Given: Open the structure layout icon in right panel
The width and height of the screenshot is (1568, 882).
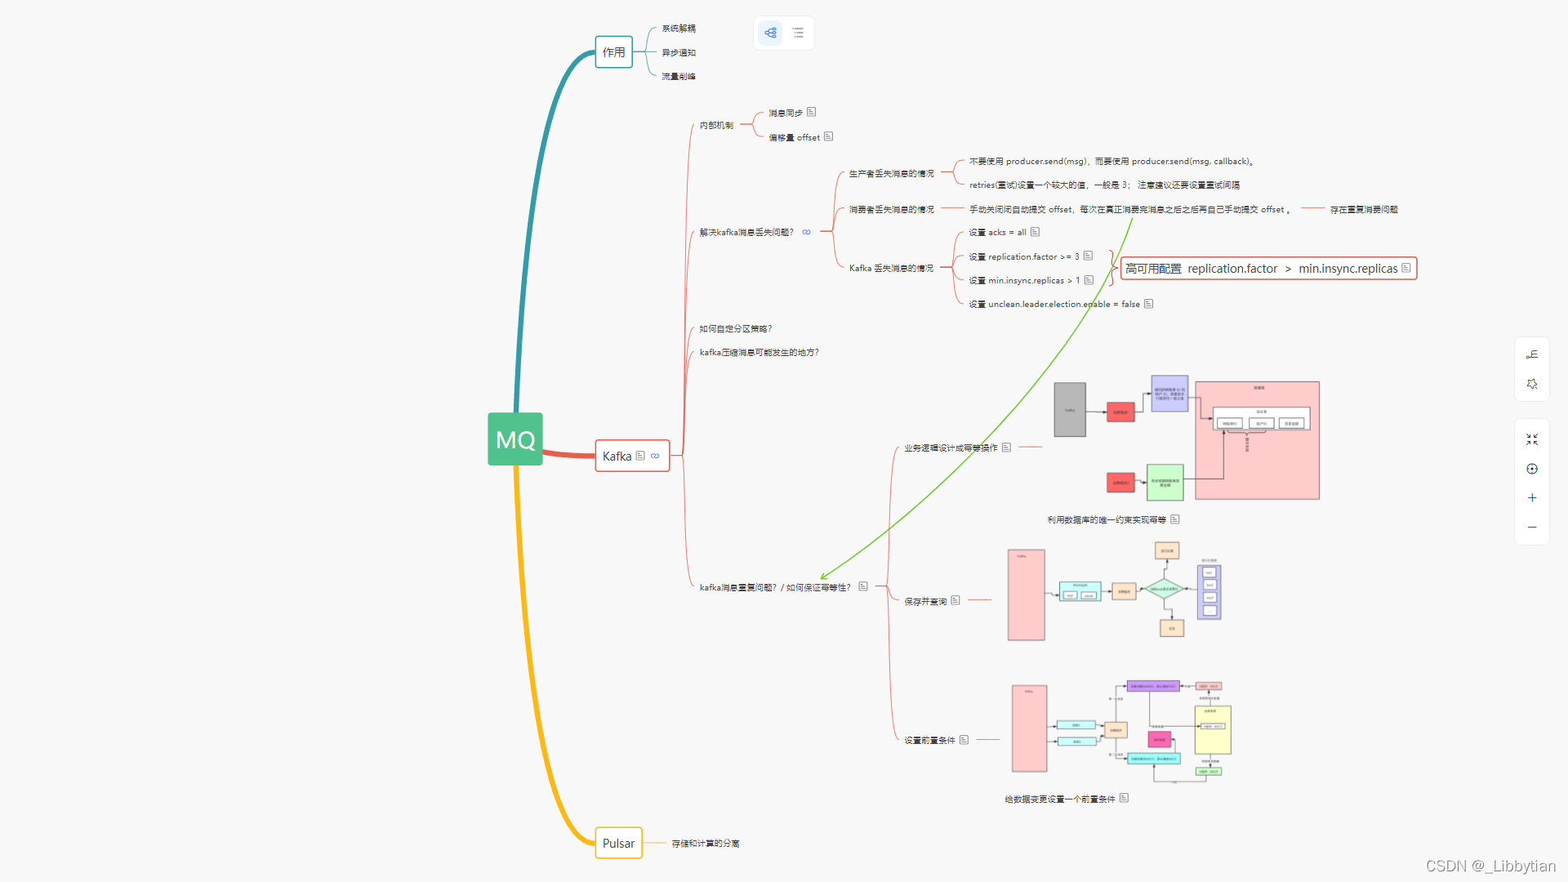Looking at the screenshot, I should [1532, 354].
